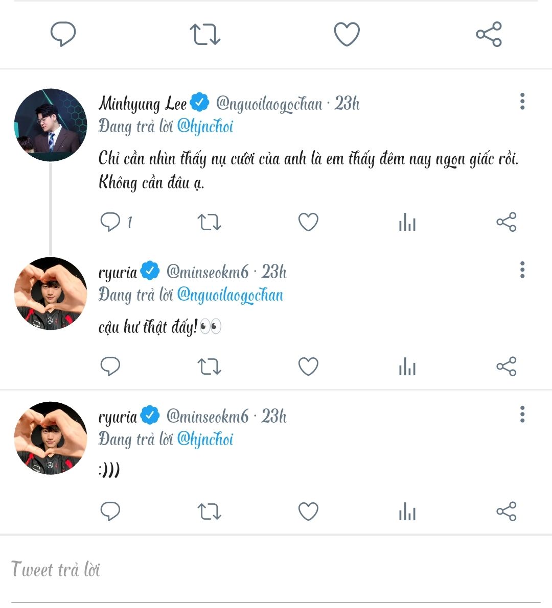The height and width of the screenshot is (608, 552).
Task: Open @hjnchoi link in ryuria's ":)))" tweet
Action: [205, 439]
